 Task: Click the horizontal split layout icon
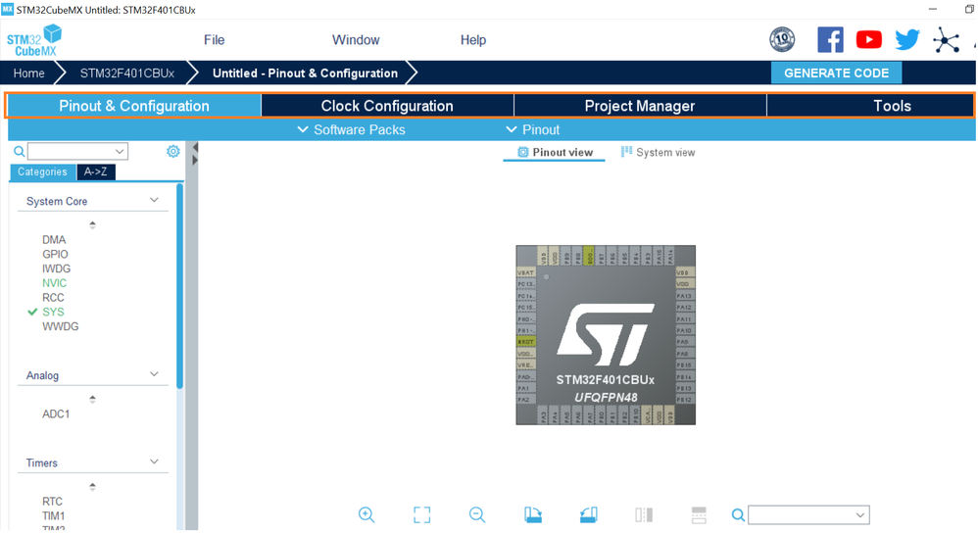[x=699, y=514]
